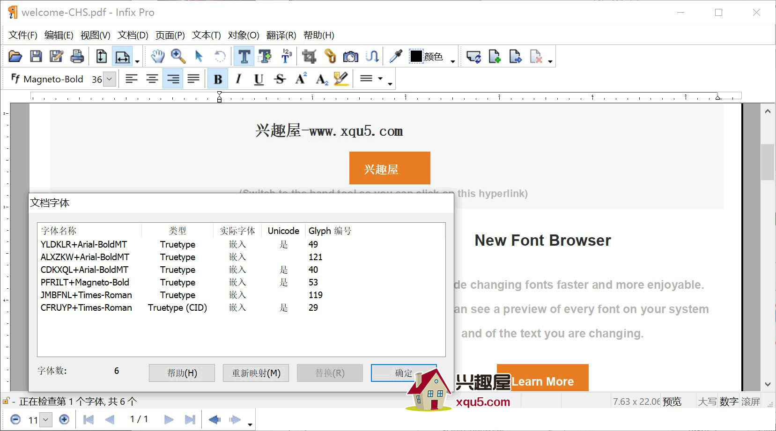The image size is (776, 431).
Task: Set right text alignment
Action: pyautogui.click(x=173, y=79)
